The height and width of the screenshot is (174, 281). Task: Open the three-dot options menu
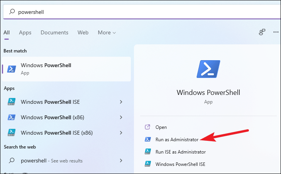coord(276,32)
